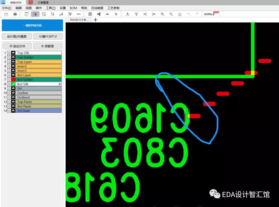Image resolution: width=279 pixels, height=207 pixels.
Task: Toggle visibility of Bot Layer
Action: click(13, 75)
